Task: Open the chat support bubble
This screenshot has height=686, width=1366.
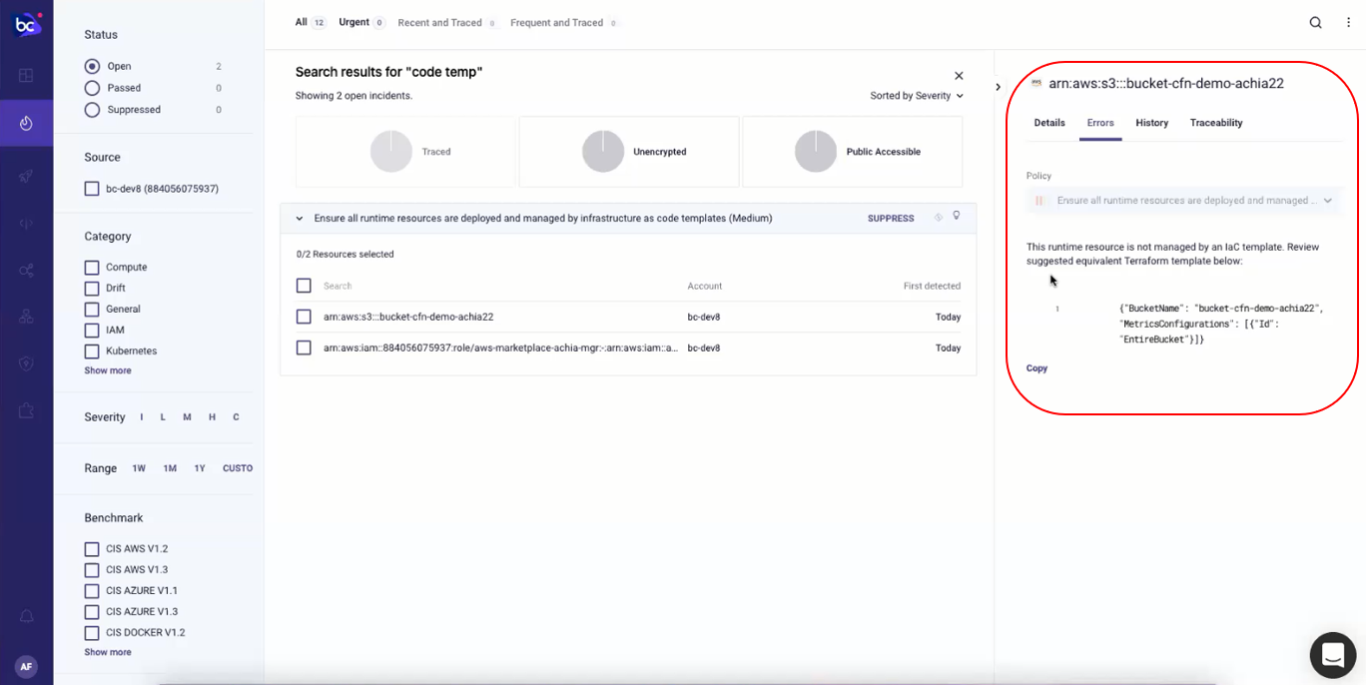Action: tap(1333, 655)
